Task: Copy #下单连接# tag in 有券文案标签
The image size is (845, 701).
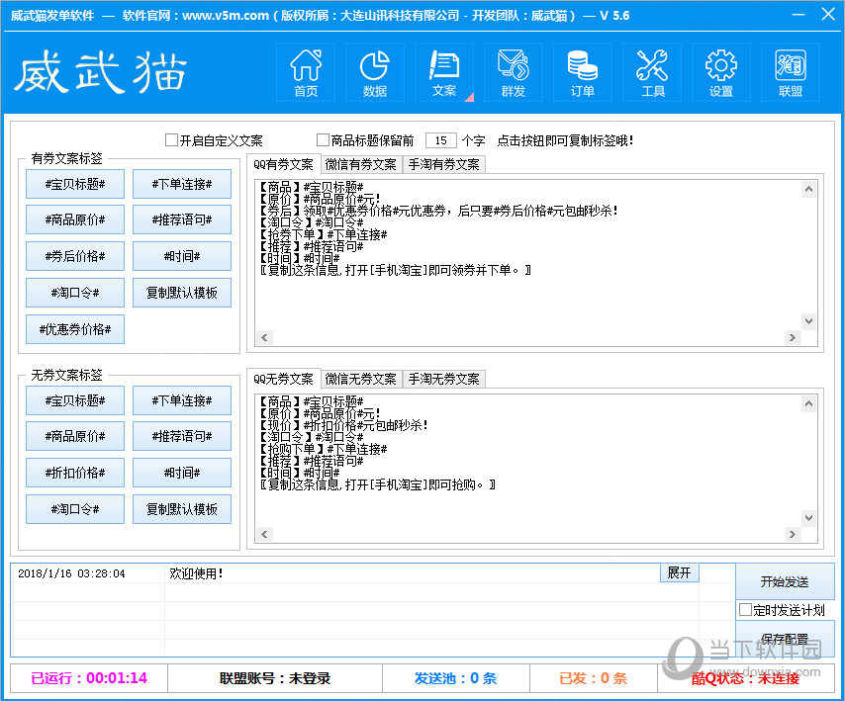Action: [x=182, y=184]
